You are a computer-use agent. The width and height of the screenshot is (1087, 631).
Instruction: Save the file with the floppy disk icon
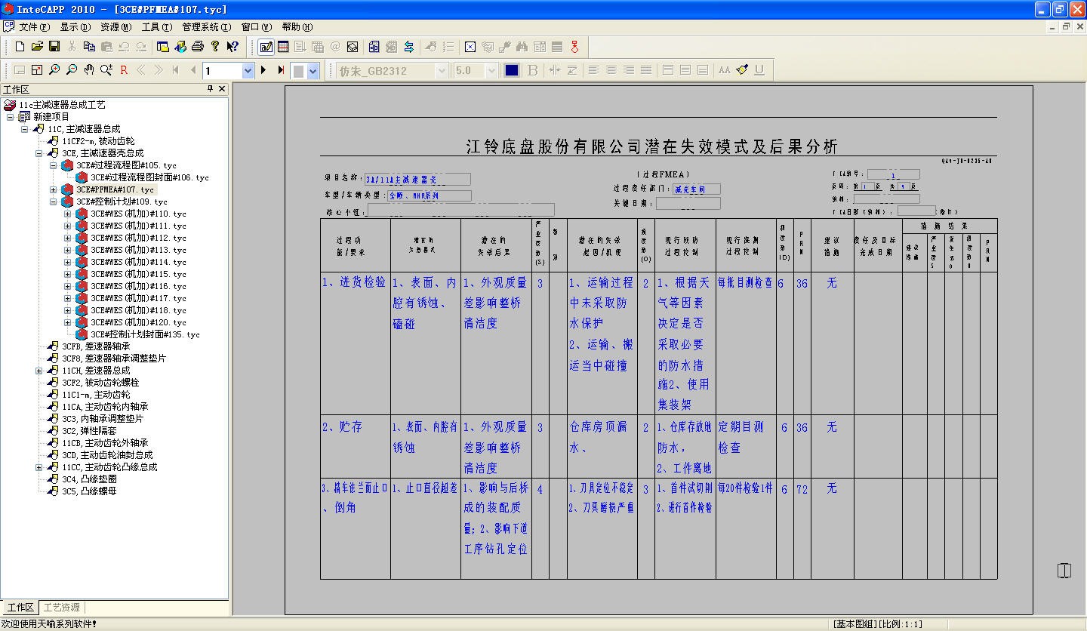click(54, 47)
